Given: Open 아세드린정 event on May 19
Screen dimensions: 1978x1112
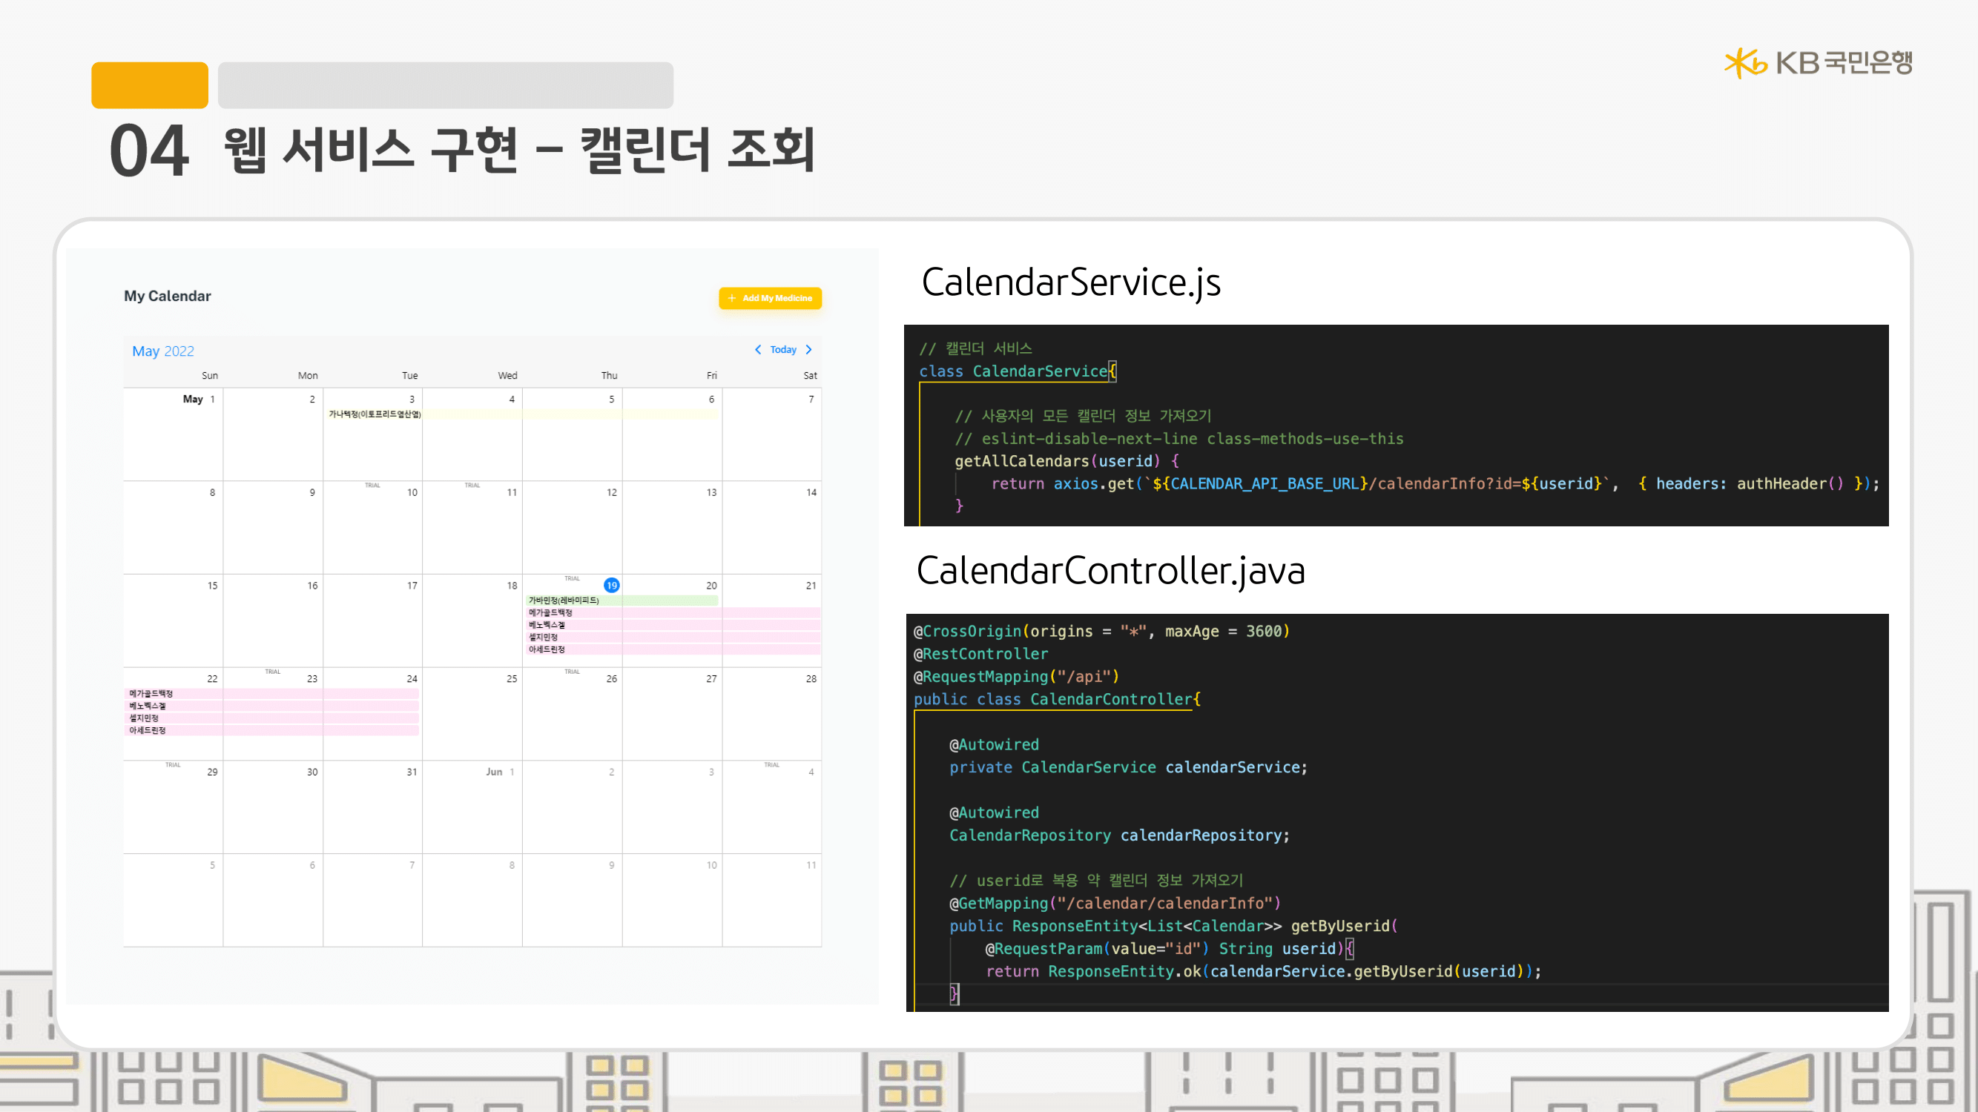Looking at the screenshot, I should [547, 649].
